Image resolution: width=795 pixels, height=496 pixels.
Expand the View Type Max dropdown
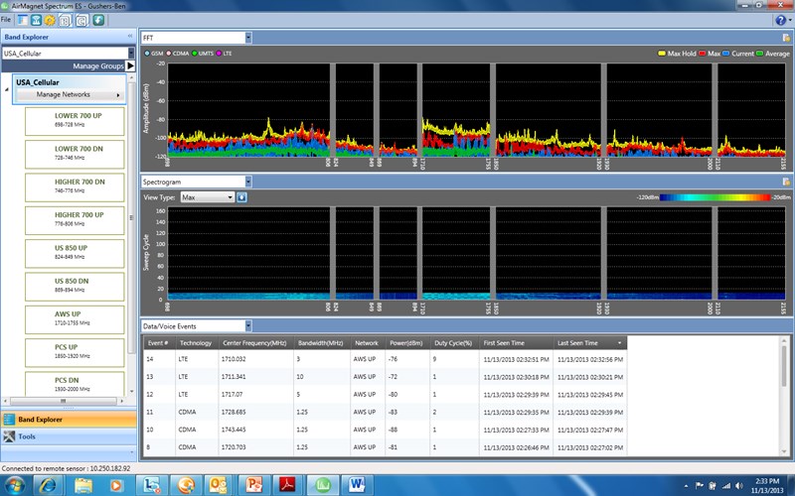(x=230, y=197)
